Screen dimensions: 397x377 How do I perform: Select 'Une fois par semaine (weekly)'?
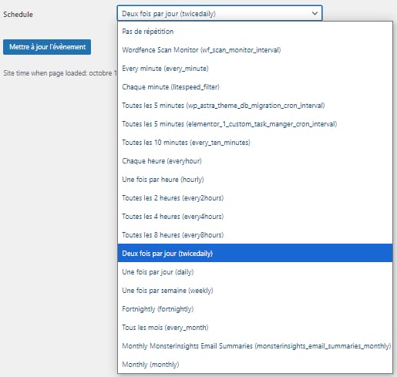tap(255, 291)
